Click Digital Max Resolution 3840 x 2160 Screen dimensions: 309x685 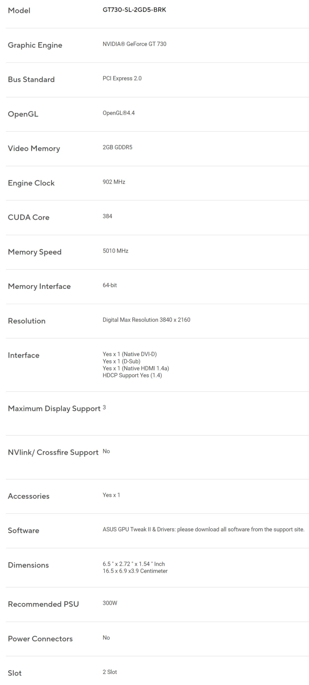tap(146, 320)
